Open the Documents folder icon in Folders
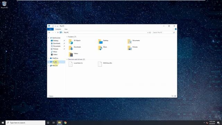 coord(129,42)
